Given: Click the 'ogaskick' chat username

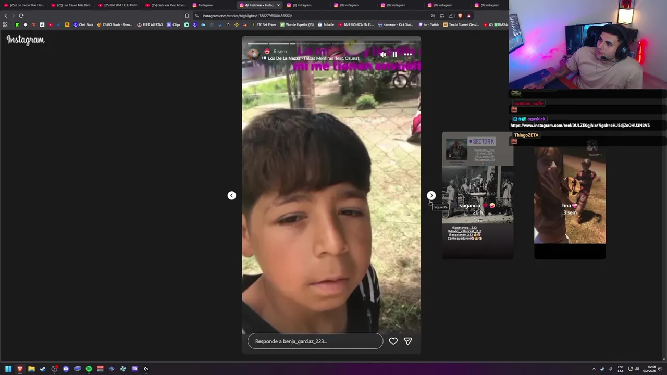Looking at the screenshot, I should [x=536, y=119].
